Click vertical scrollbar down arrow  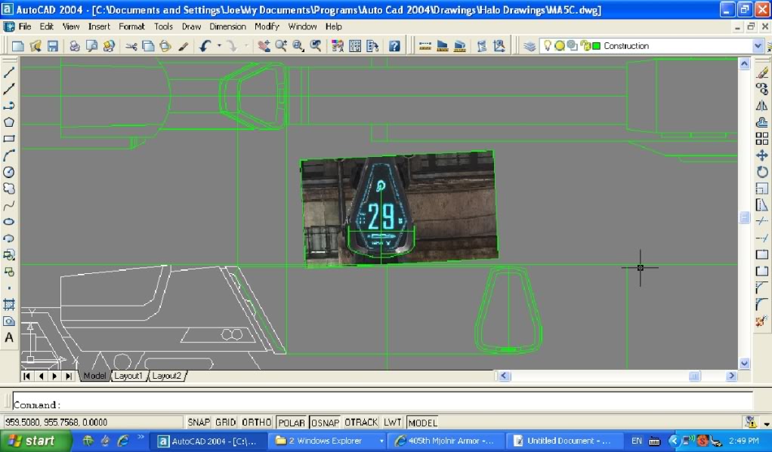pyautogui.click(x=745, y=364)
